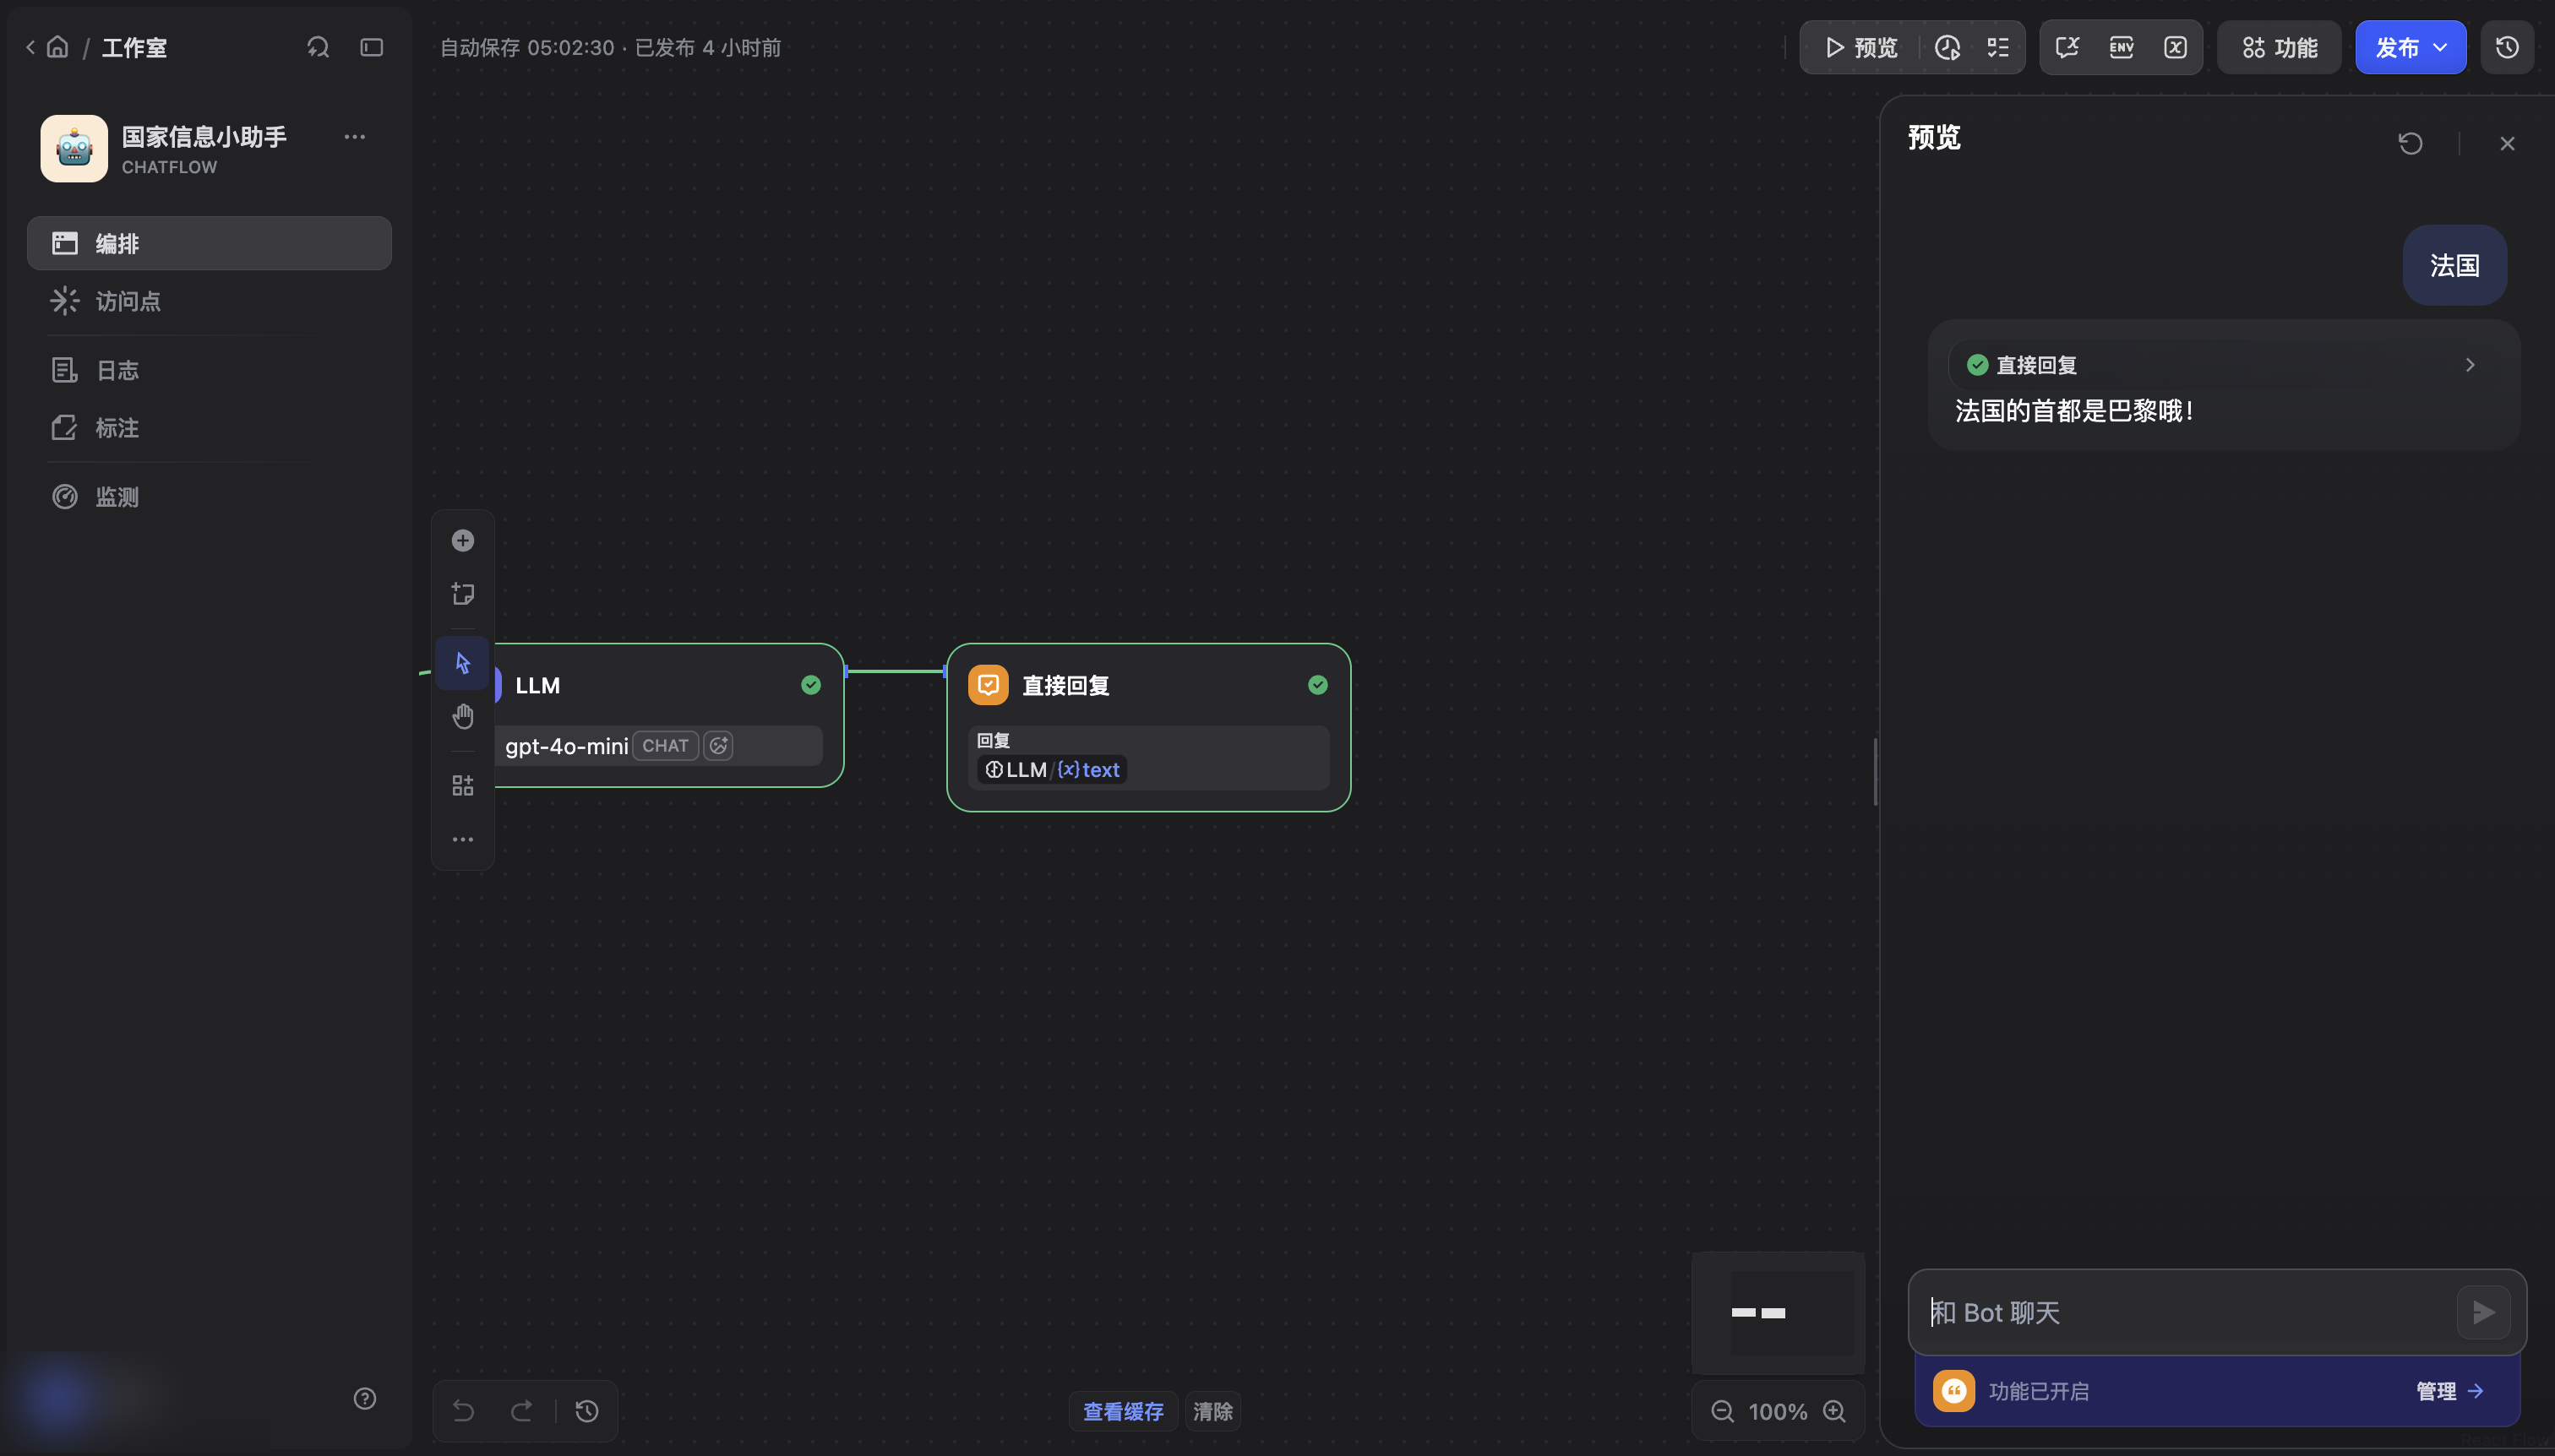Viewport: 2555px width, 1456px height.
Task: Open the 日志 sidebar item
Action: [x=209, y=370]
